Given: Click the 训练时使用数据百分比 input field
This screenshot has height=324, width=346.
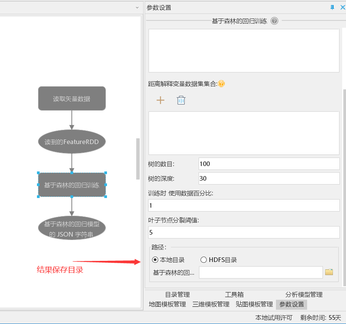Looking at the screenshot, I should pos(244,205).
